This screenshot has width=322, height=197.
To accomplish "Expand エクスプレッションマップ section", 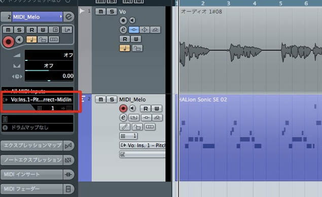I will pyautogui.click(x=31, y=145).
